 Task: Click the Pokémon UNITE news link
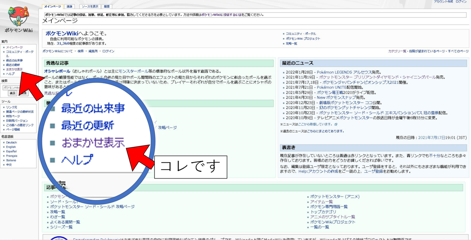pos(332,88)
